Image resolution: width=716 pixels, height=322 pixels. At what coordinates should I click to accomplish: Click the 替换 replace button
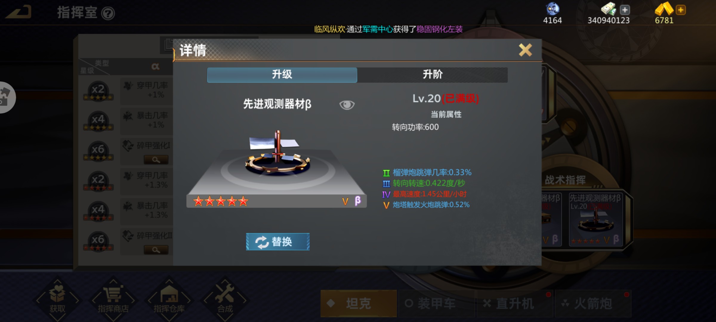coord(278,241)
